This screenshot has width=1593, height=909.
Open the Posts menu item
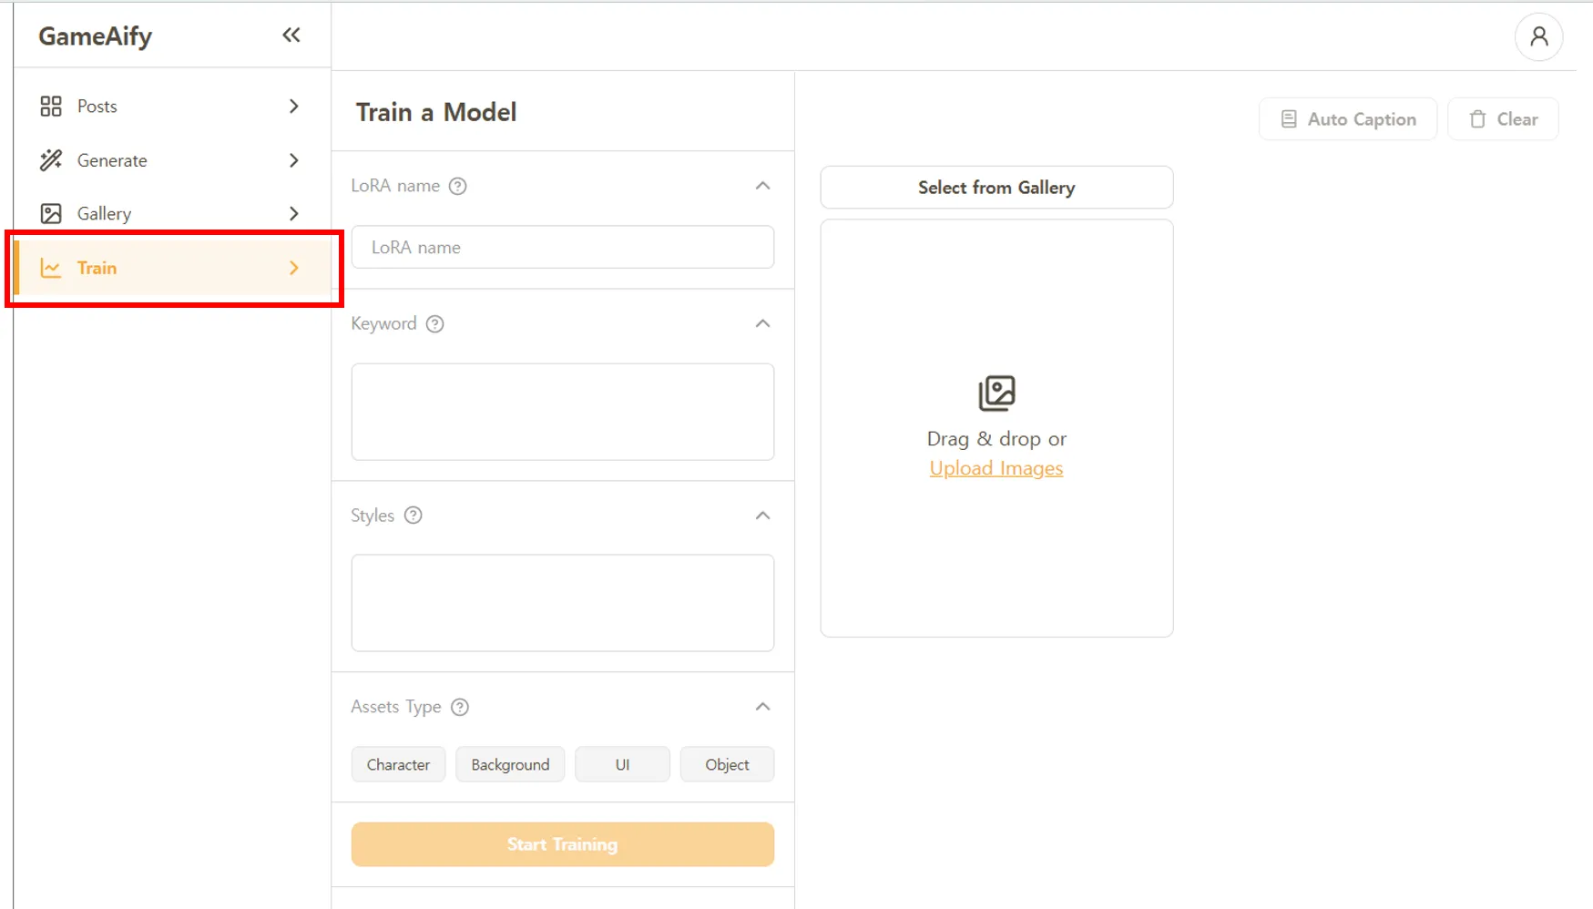click(172, 107)
